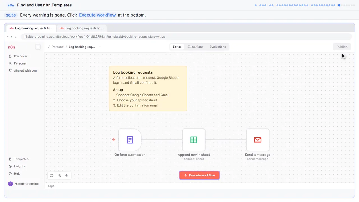Image resolution: width=359 pixels, height=202 pixels.
Task: Select the On form submission node
Action: [130, 140]
